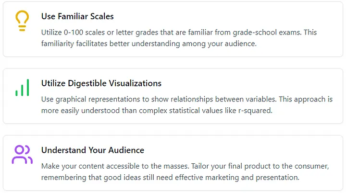
Task: Click the 'complex statistical values' phrase
Action: coord(181,111)
